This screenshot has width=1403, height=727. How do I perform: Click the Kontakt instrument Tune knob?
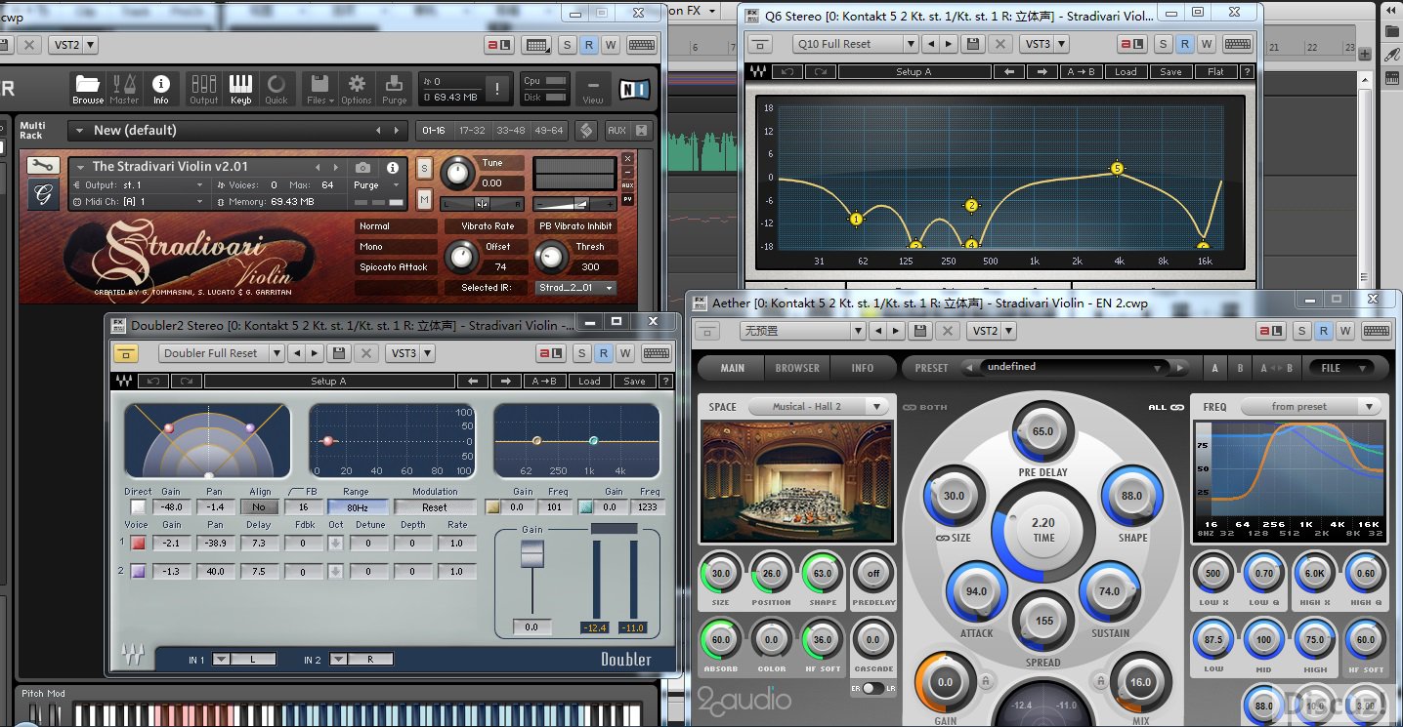[456, 173]
